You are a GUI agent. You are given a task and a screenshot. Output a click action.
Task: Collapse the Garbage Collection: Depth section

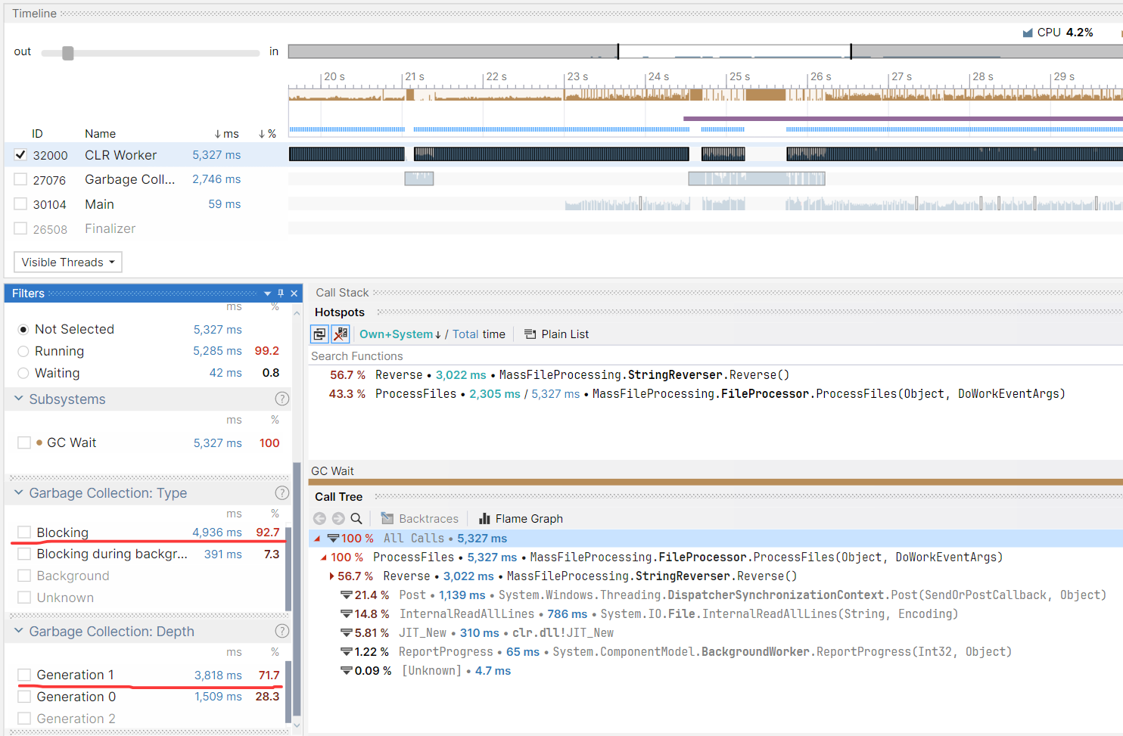click(19, 631)
